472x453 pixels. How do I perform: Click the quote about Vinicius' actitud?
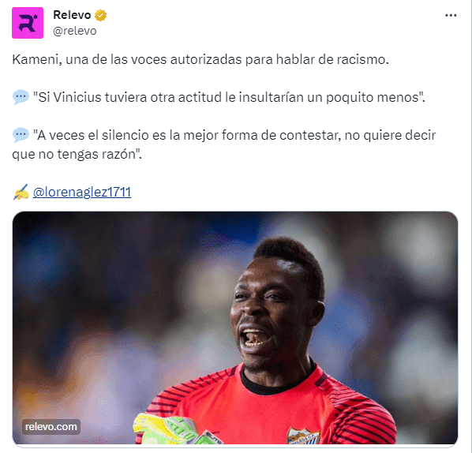point(229,98)
